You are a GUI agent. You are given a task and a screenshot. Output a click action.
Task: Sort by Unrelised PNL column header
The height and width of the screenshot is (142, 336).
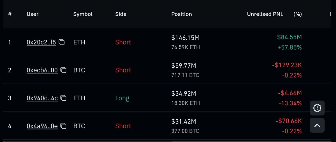265,14
